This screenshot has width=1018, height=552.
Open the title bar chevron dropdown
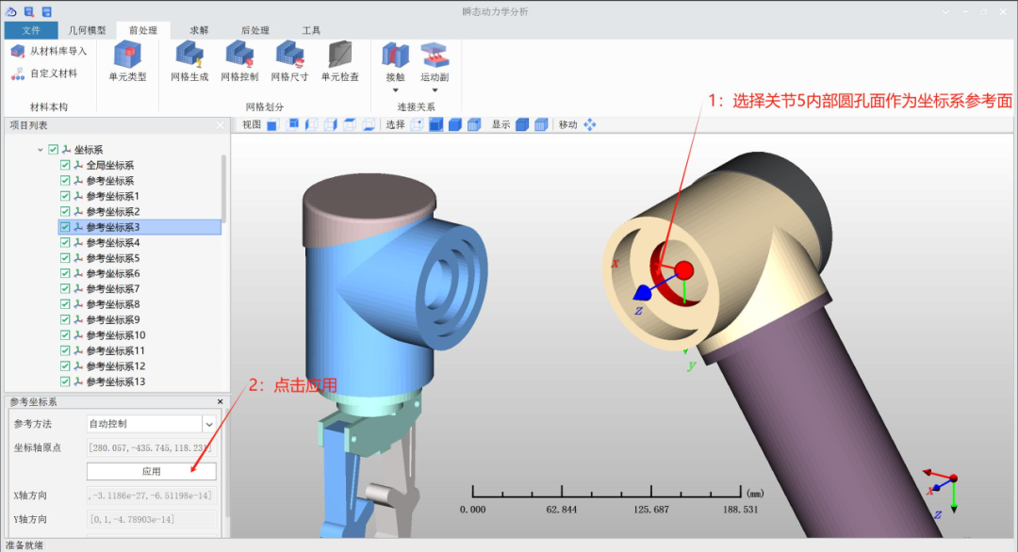coord(945,11)
